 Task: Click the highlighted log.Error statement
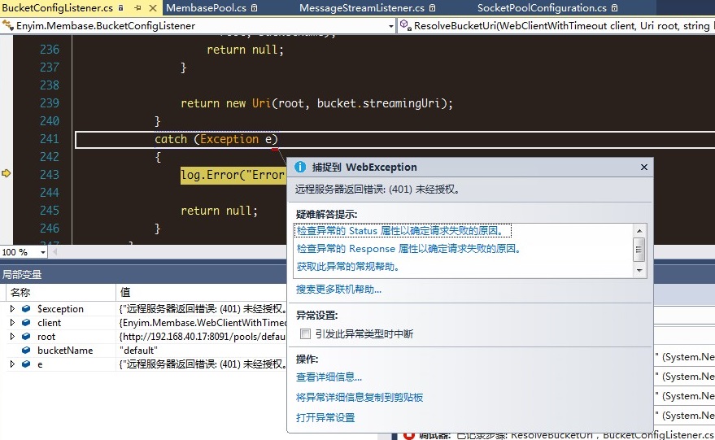pyautogui.click(x=233, y=175)
